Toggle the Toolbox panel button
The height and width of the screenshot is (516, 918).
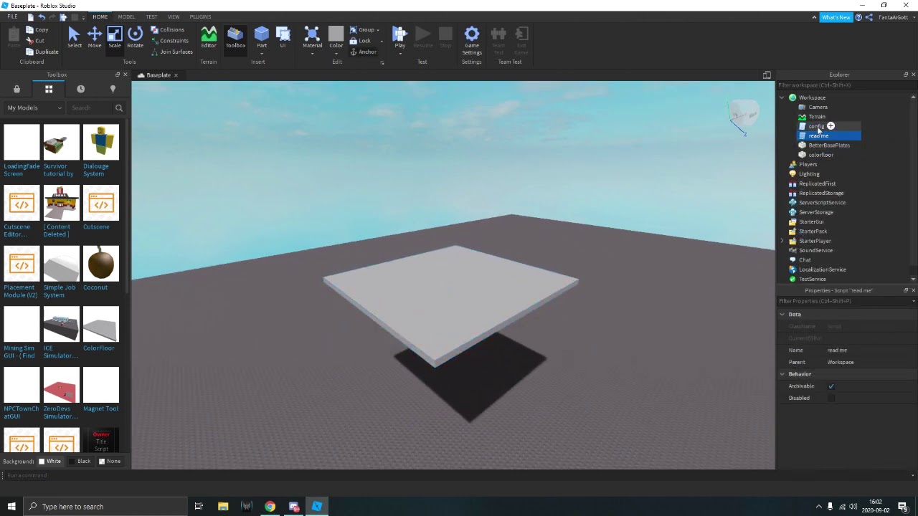coord(235,37)
